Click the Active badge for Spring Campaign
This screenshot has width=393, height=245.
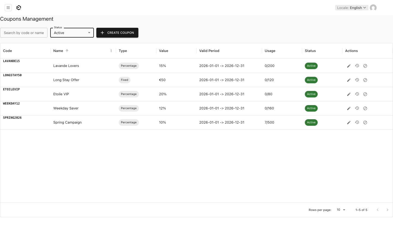click(311, 122)
